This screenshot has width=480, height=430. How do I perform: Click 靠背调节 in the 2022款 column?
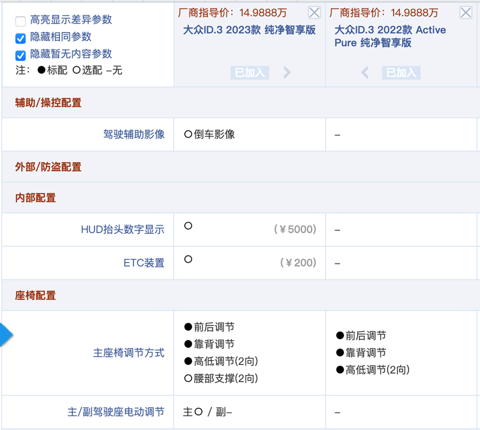(361, 353)
